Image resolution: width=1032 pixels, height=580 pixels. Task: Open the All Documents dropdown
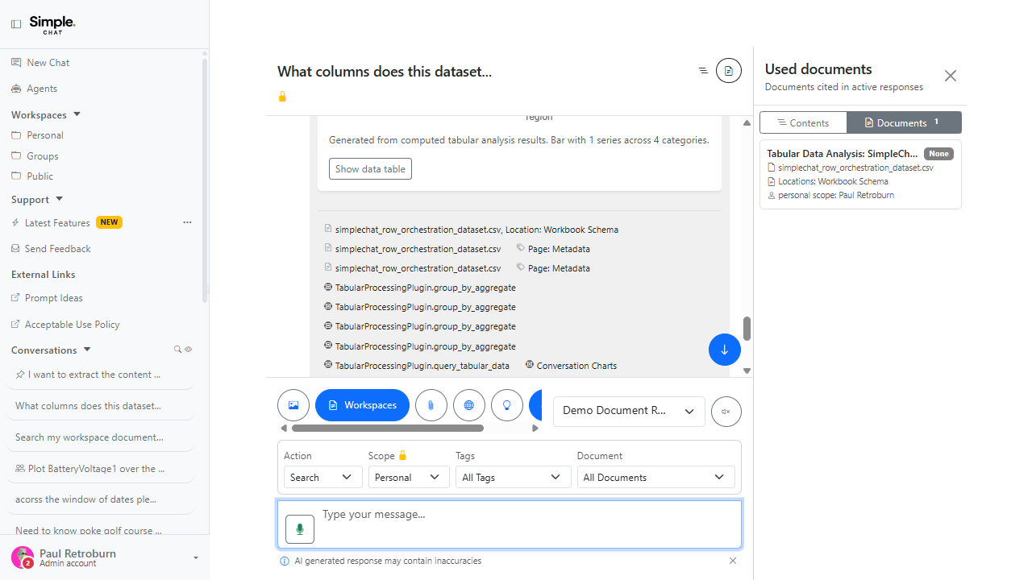pyautogui.click(x=655, y=478)
